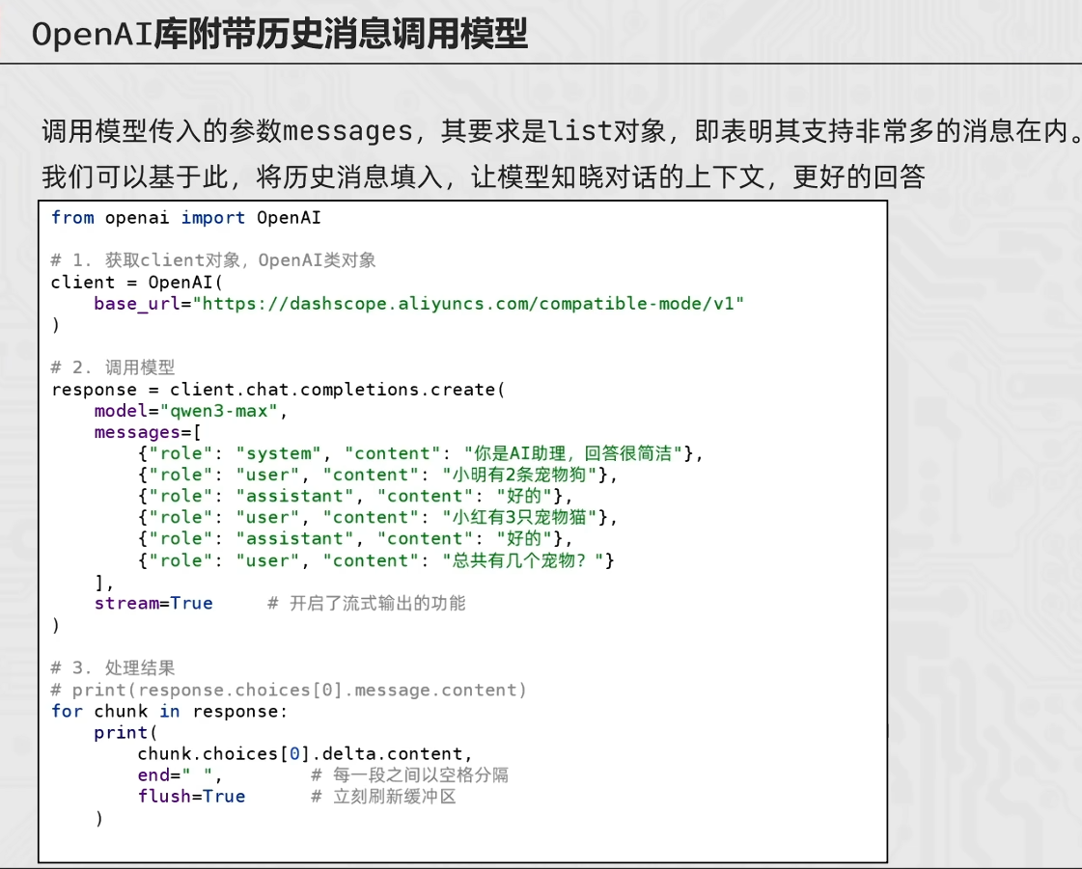The width and height of the screenshot is (1082, 869).
Task: Click the comment '# 3. 处理结果'
Action: (x=113, y=668)
